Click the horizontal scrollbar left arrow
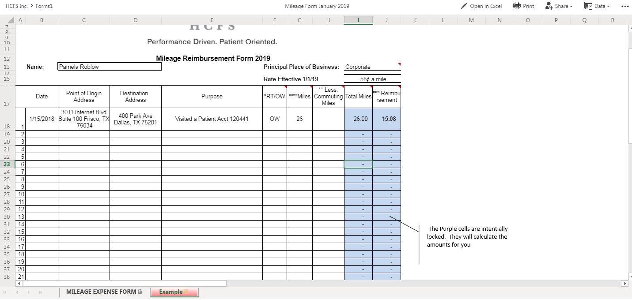This screenshot has height=300, width=632. 19,283
